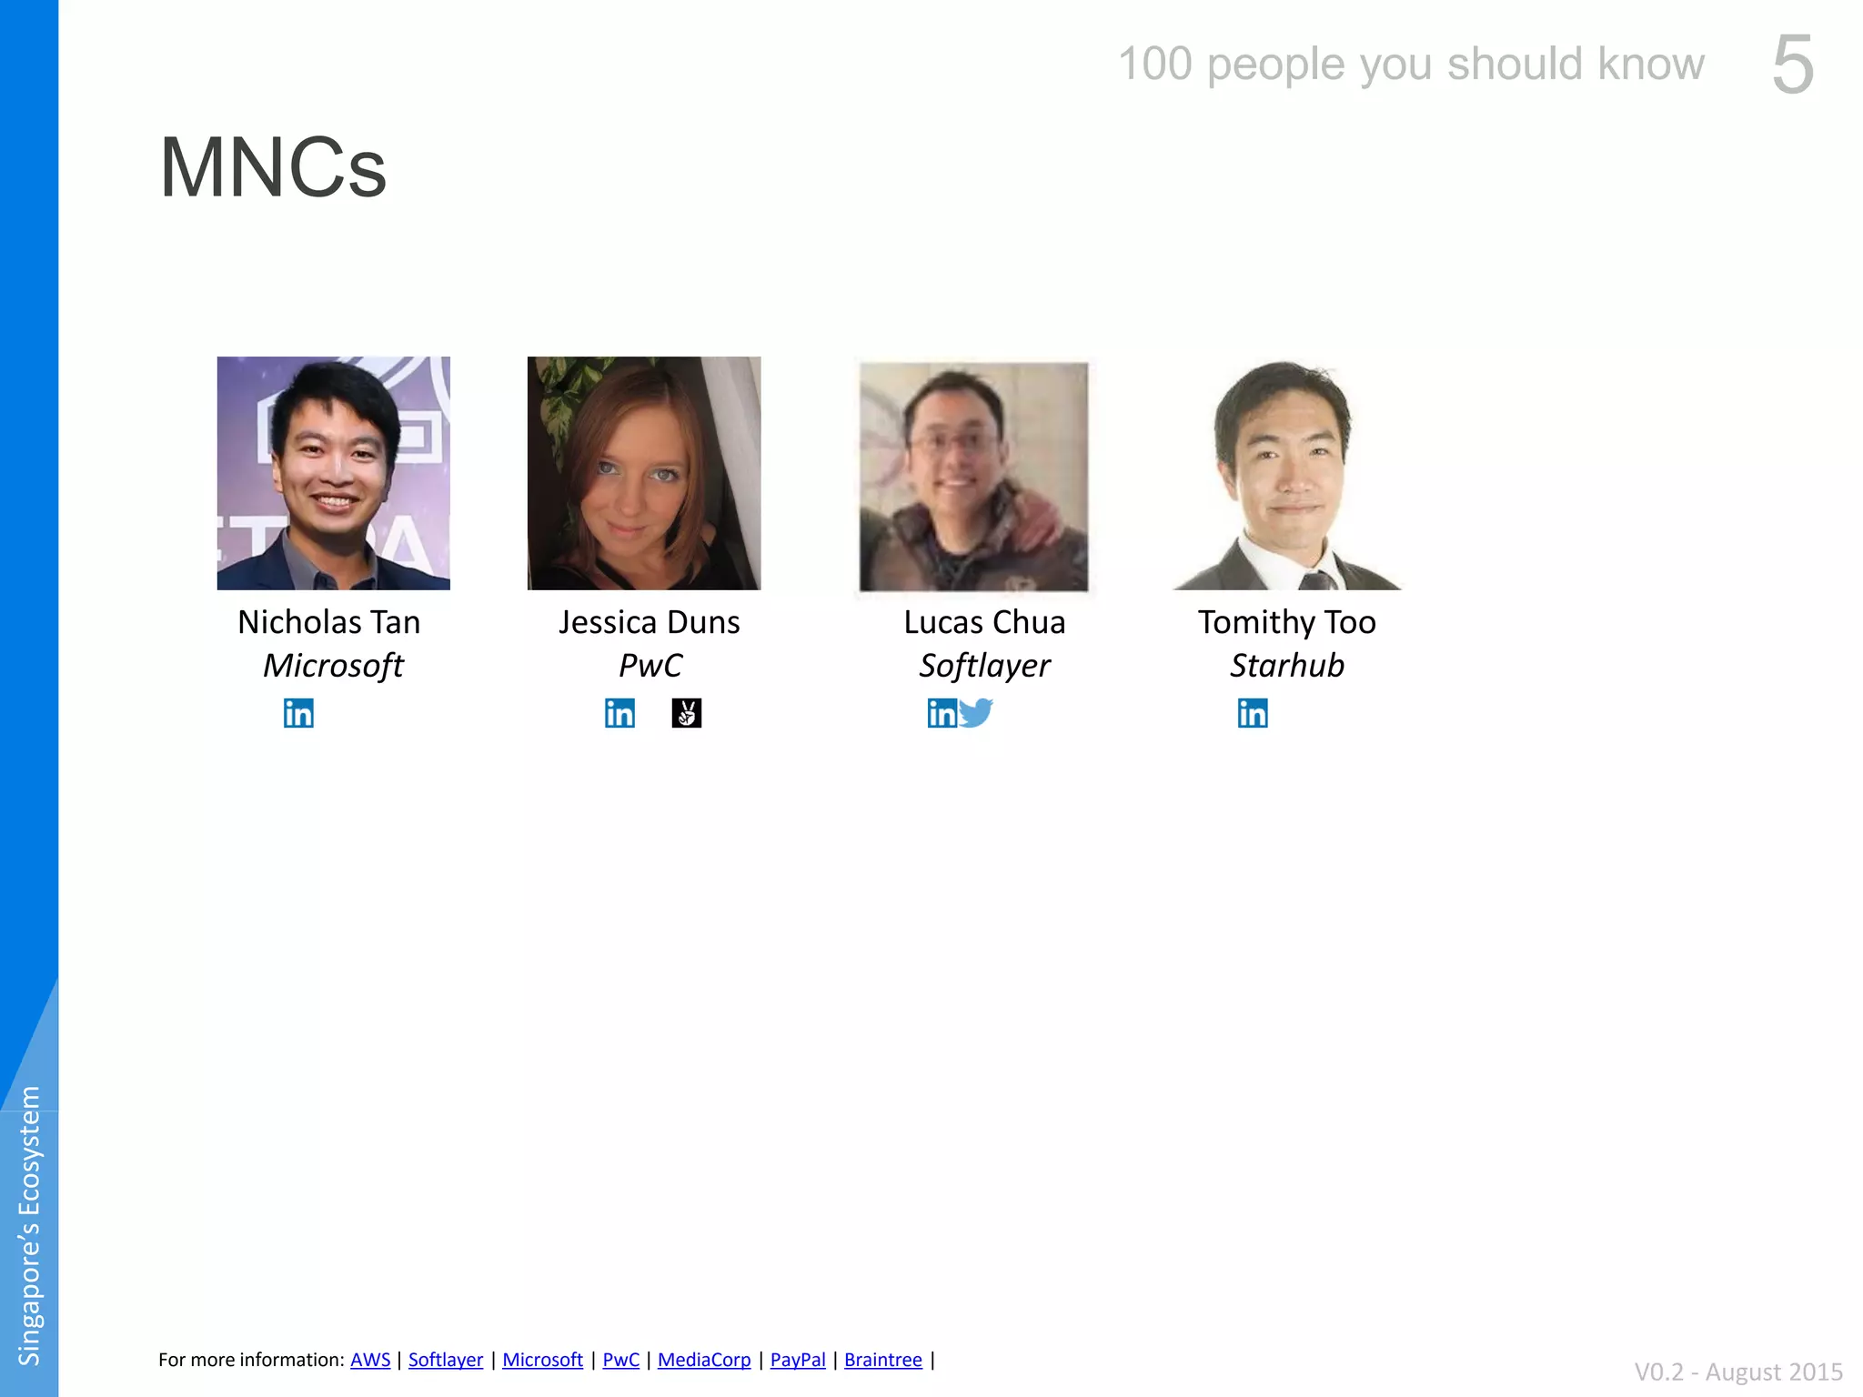The image size is (1863, 1397).
Task: Follow the Softlayer footer link
Action: 446,1360
